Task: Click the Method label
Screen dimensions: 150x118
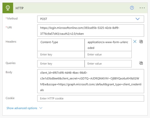Action: pyautogui.click(x=12, y=19)
